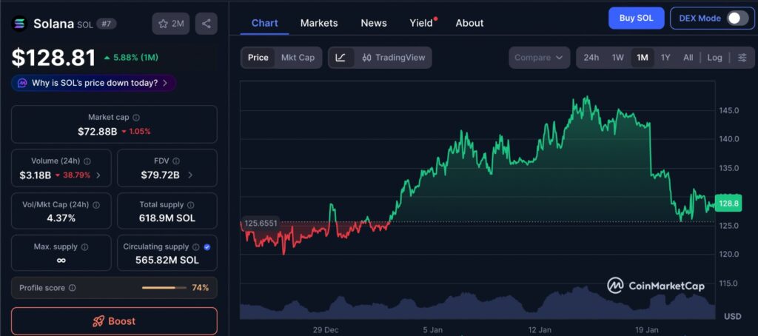The height and width of the screenshot is (336, 758).
Task: Open the Chart tab
Action: (265, 23)
